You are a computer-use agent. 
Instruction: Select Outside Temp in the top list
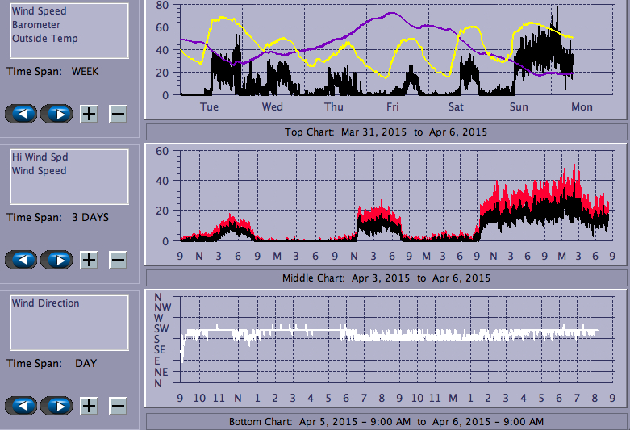click(44, 38)
